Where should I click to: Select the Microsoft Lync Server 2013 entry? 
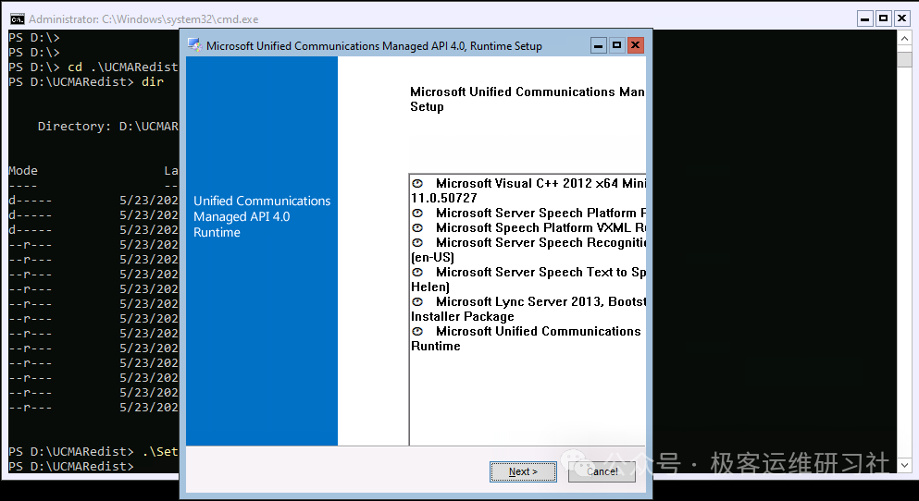(528, 309)
